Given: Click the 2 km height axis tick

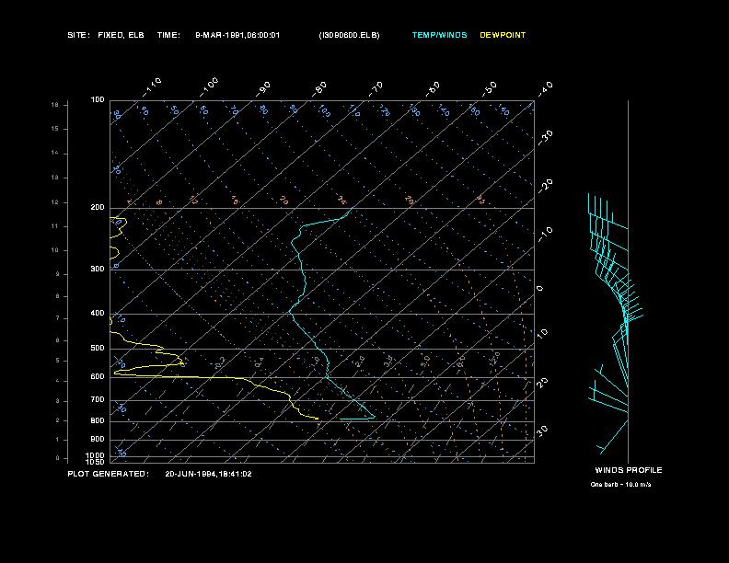Looking at the screenshot, I should pos(58,420).
